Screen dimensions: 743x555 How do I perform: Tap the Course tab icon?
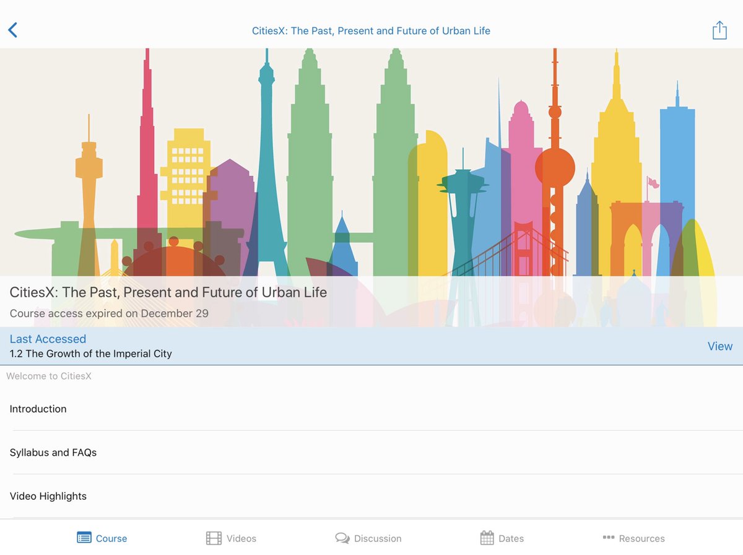[x=84, y=538]
